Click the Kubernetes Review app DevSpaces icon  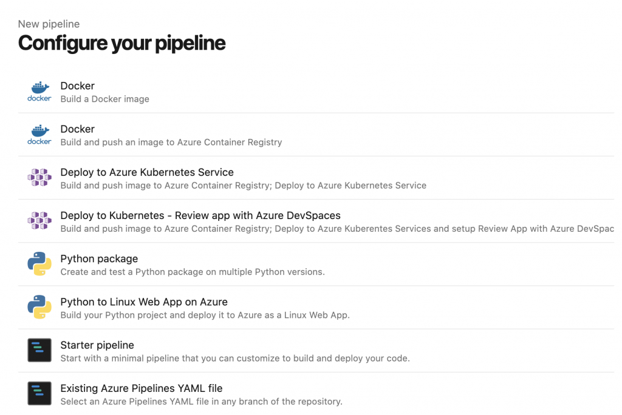[39, 221]
